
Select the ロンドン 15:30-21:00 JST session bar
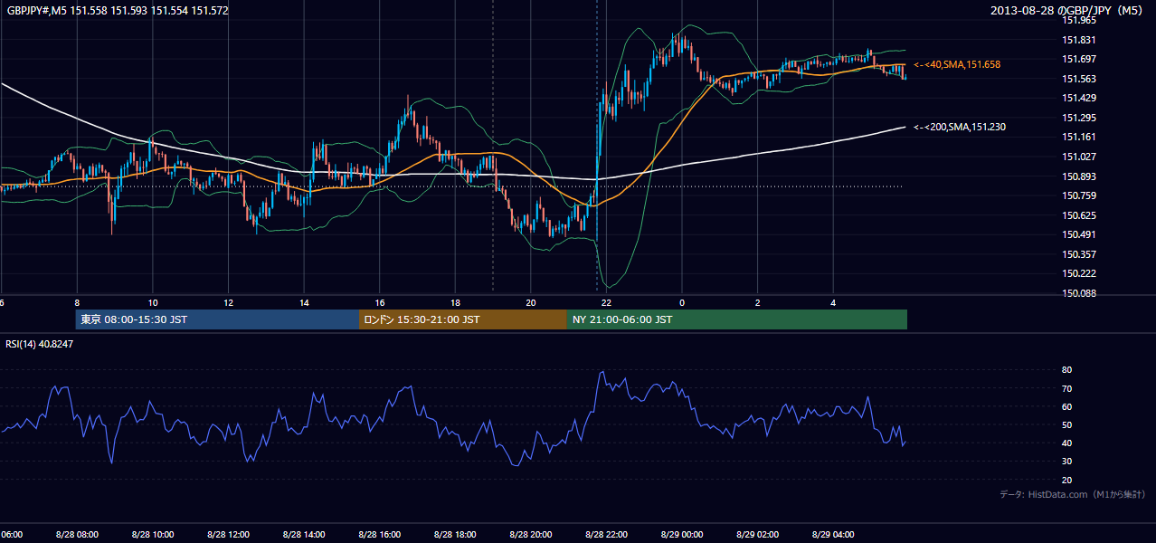[463, 319]
